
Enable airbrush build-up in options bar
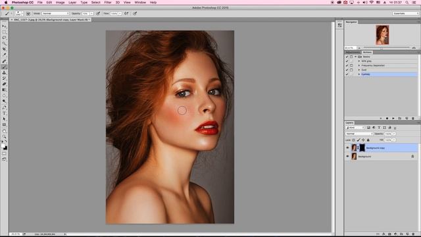(x=126, y=13)
